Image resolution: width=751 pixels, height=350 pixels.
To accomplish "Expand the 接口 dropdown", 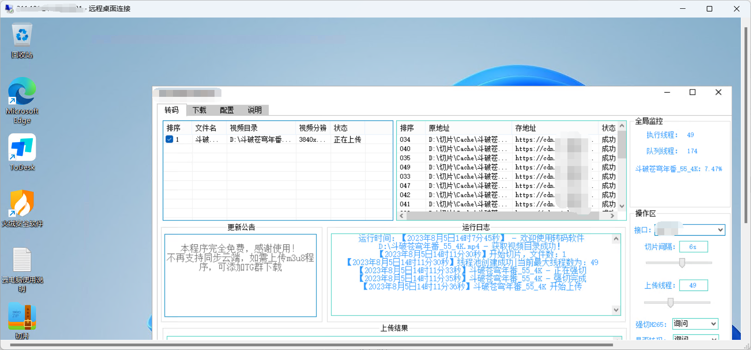I will pyautogui.click(x=720, y=230).
